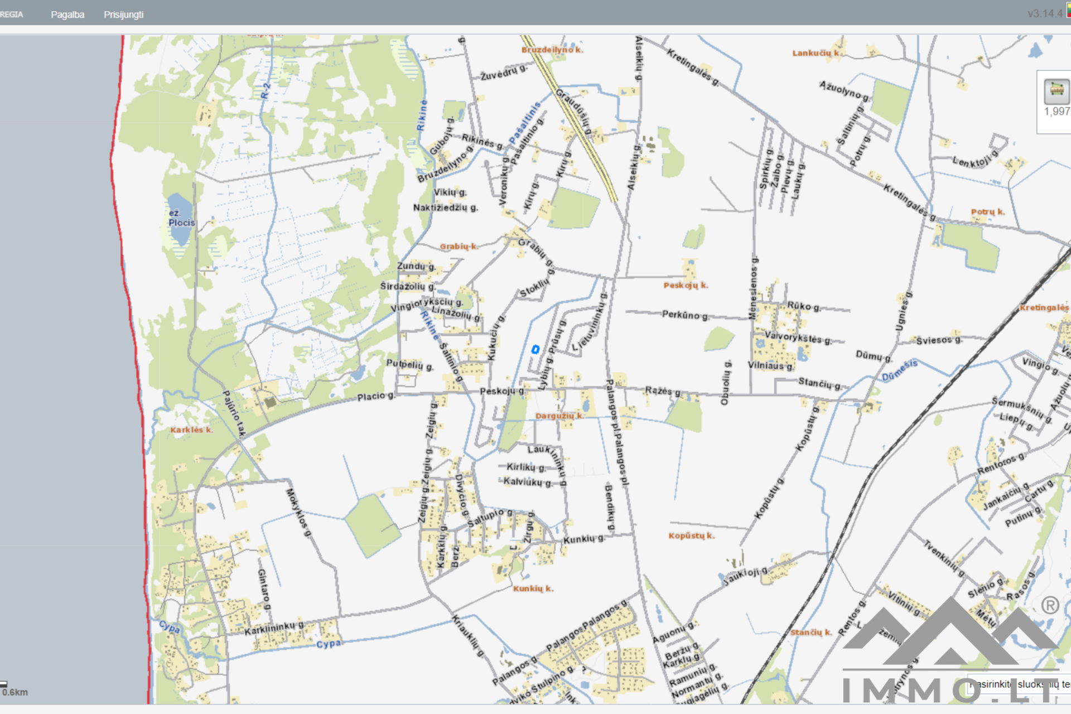1071x714 pixels.
Task: Click the Perkūno g. street label
Action: (x=686, y=315)
